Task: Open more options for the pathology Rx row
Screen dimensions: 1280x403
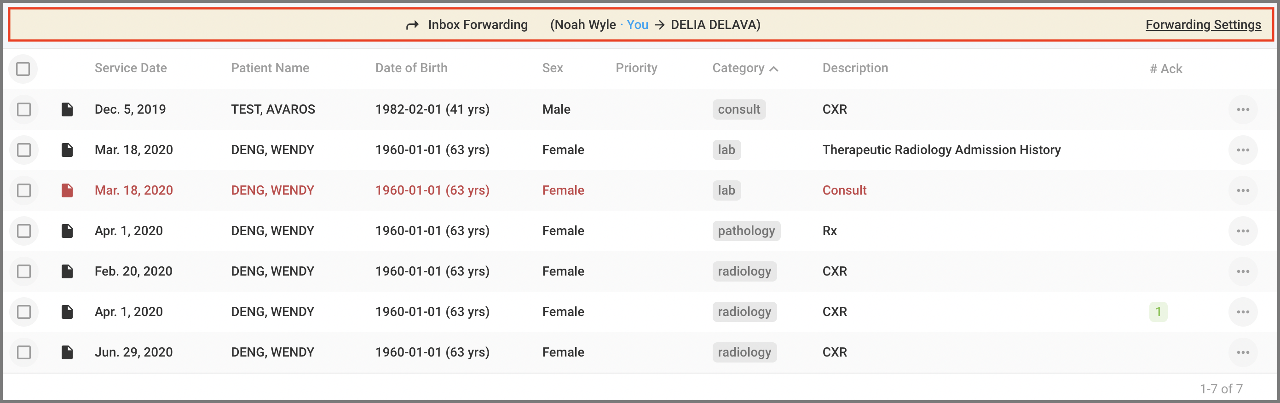Action: (x=1242, y=230)
